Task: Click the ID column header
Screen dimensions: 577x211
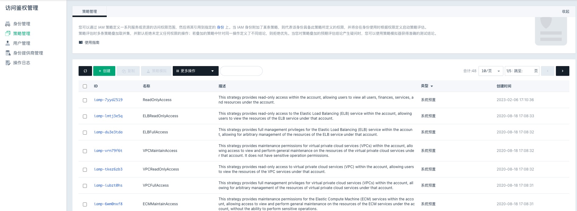Action: [x=96, y=86]
